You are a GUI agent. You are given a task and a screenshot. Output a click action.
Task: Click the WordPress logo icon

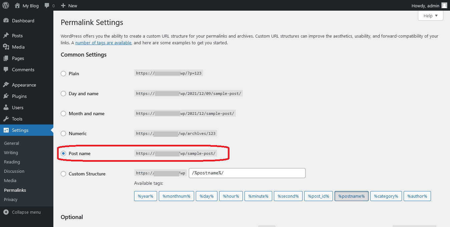(x=6, y=5)
